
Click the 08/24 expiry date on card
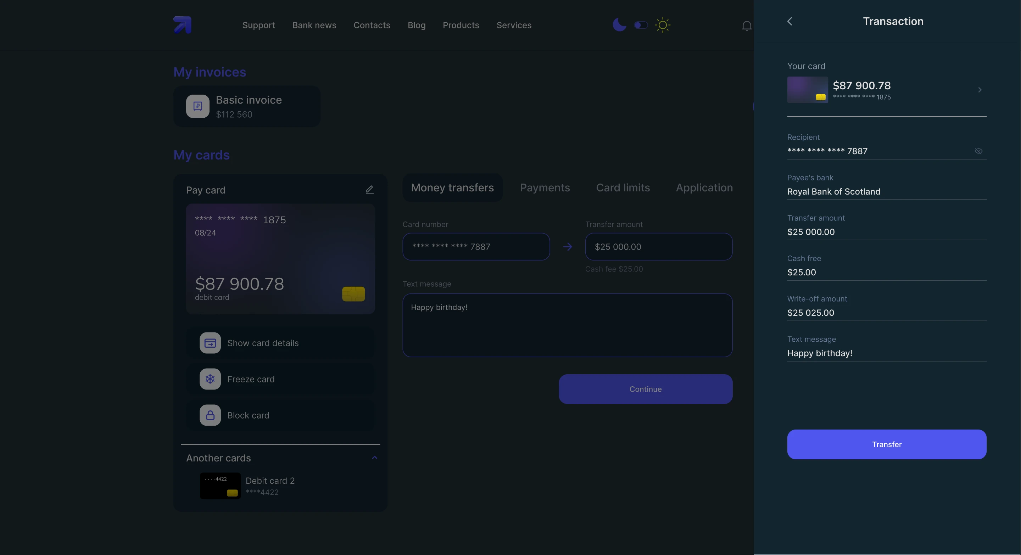coord(205,233)
